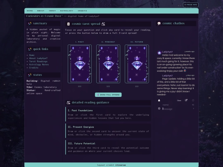Viewport: 223px width, 167px height.
Task: Click the Curiosities & Cosmic Dust site title
Action: click(44, 16)
